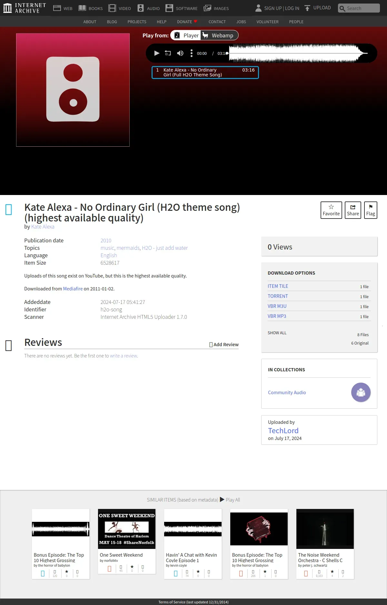Open the Donate menu item
387x605 pixels.
[187, 22]
